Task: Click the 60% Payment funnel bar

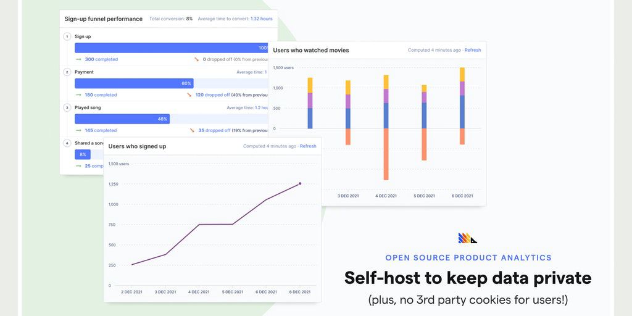Action: pyautogui.click(x=134, y=83)
